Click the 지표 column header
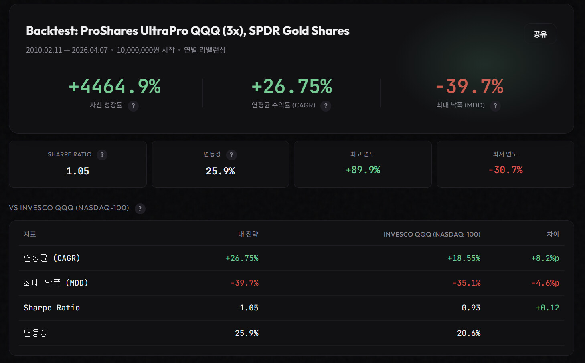Image resolution: width=585 pixels, height=363 pixels. (30, 234)
